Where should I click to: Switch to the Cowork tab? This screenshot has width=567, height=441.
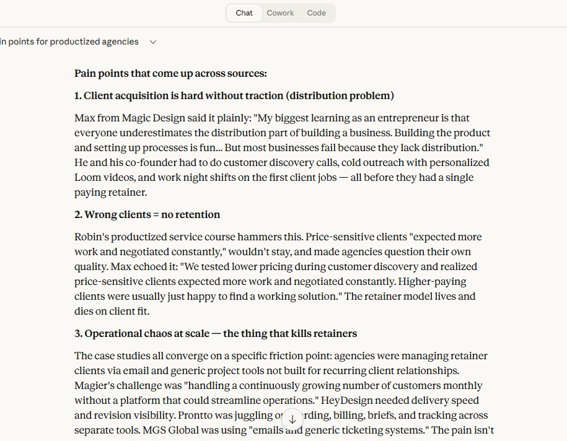[x=280, y=12]
